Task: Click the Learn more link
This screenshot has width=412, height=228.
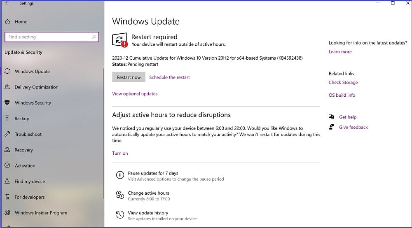Action: 340,52
